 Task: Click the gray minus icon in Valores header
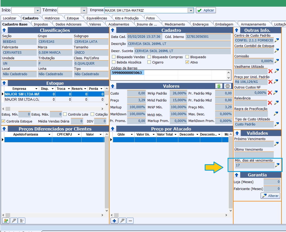click(x=227, y=86)
